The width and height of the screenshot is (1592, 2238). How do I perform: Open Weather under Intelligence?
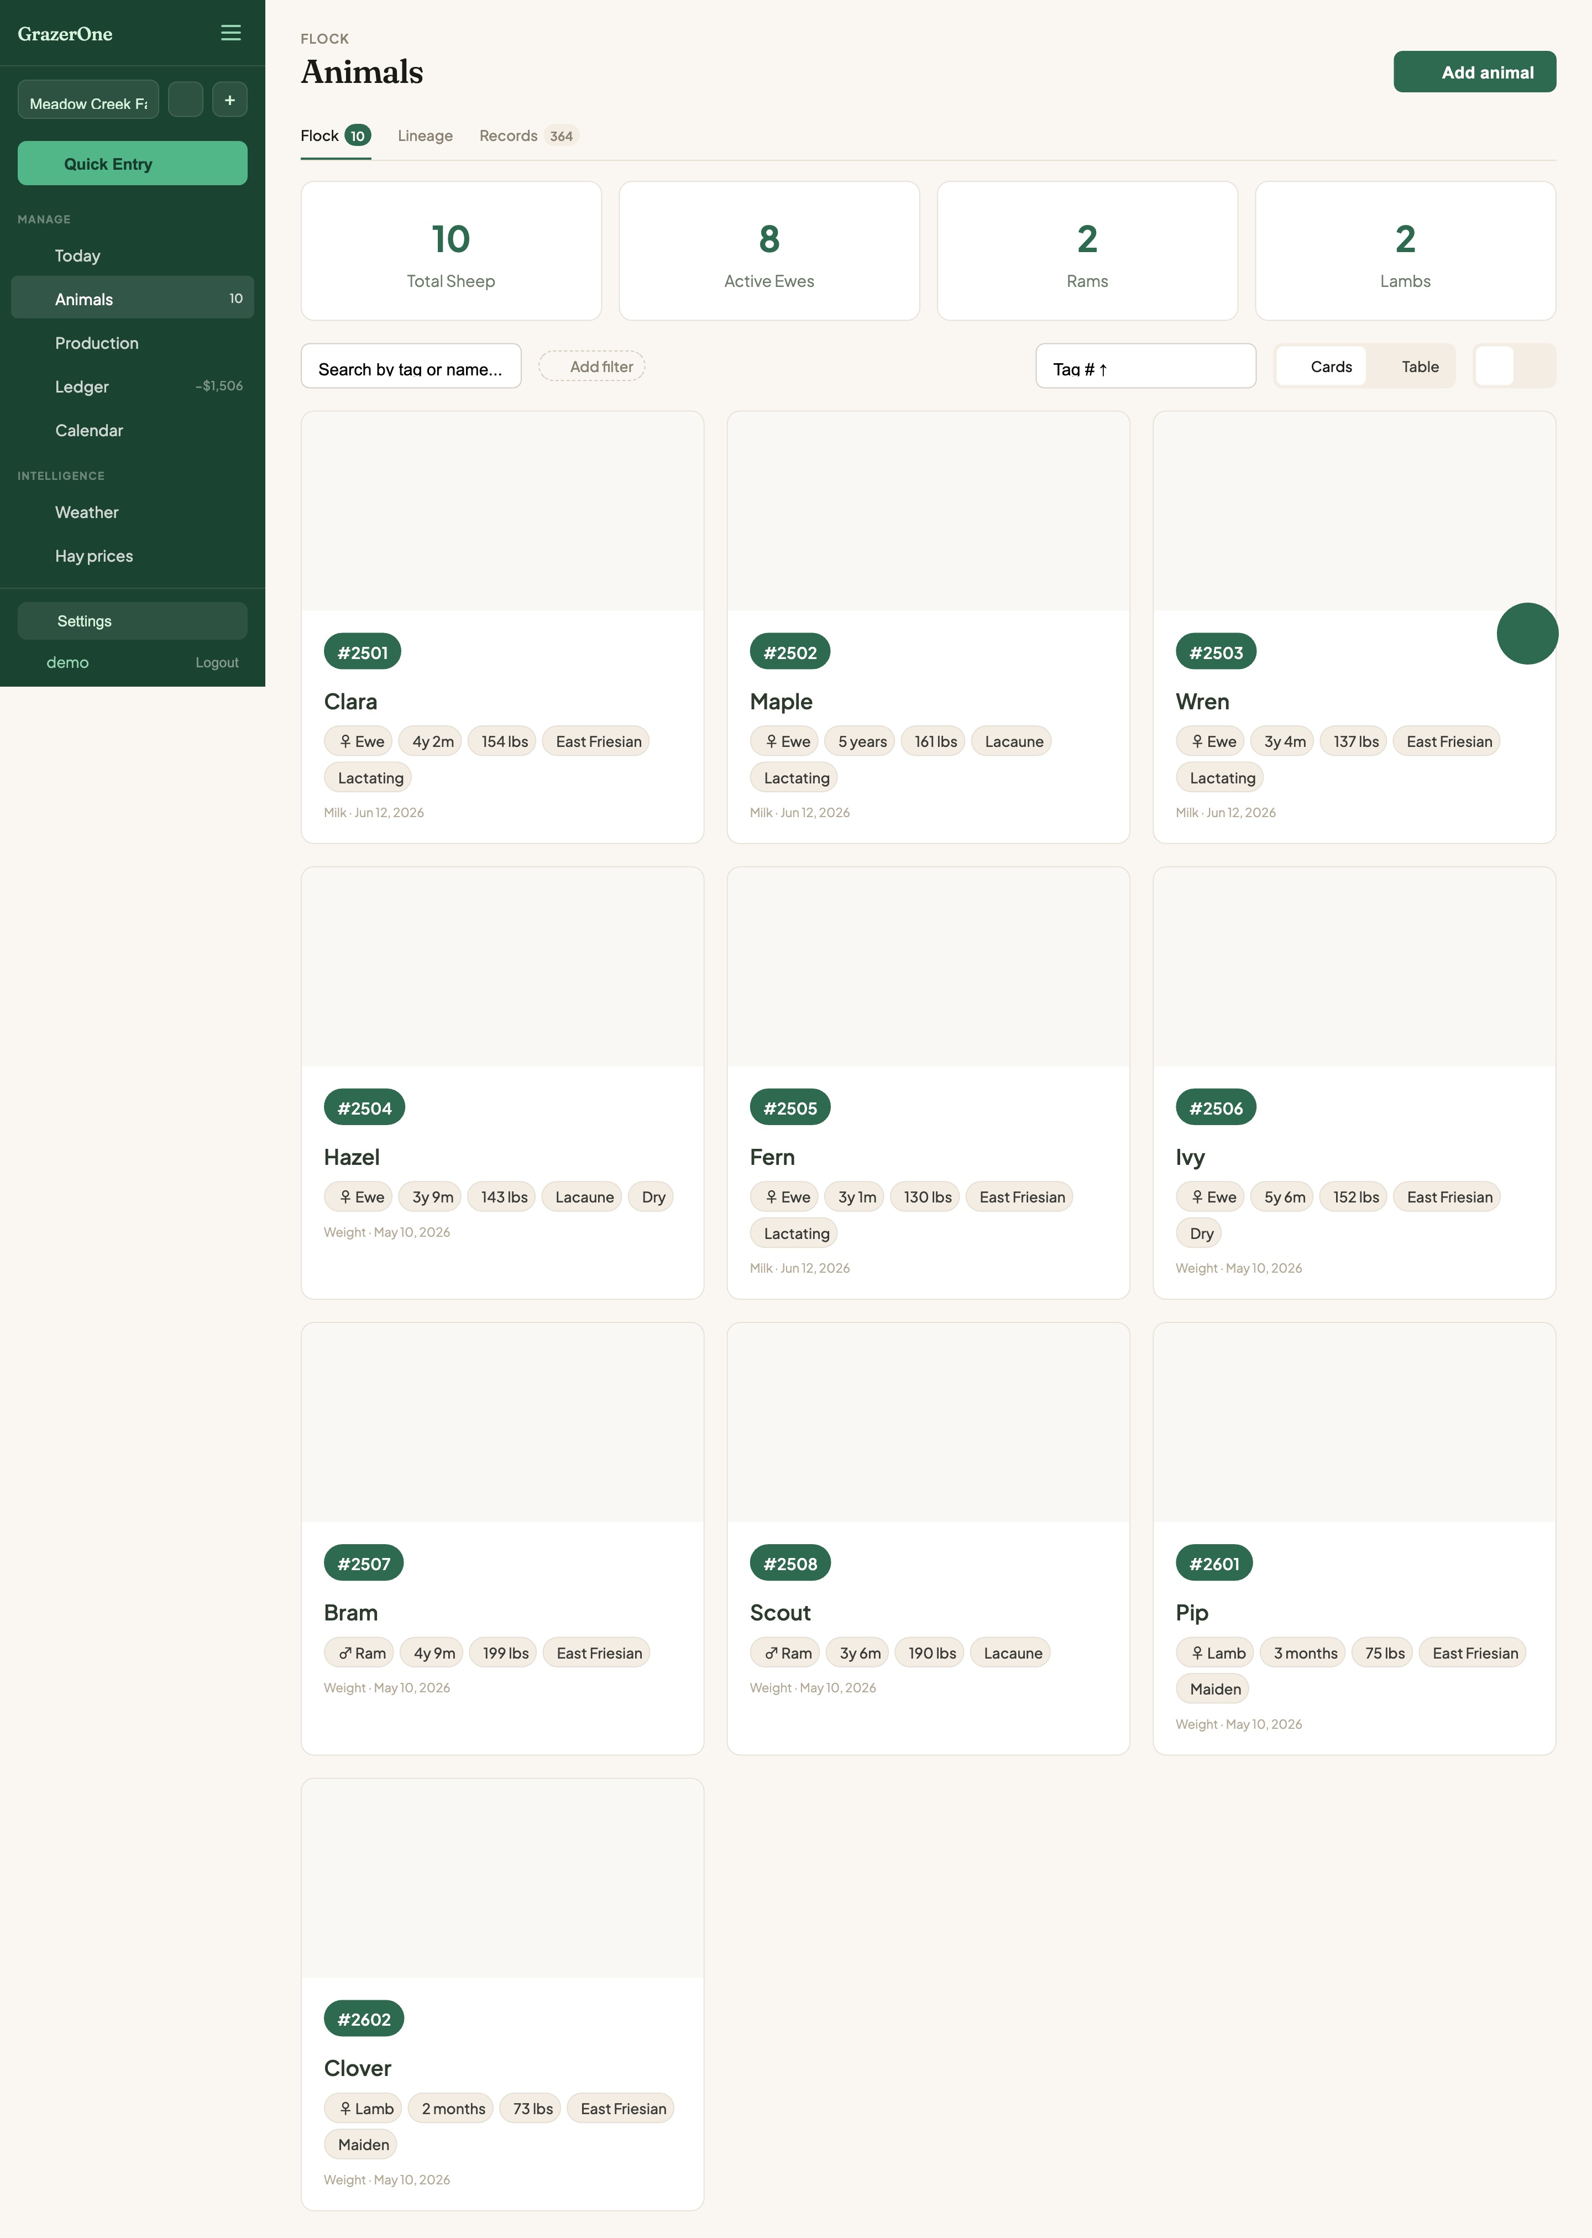pyautogui.click(x=132, y=513)
